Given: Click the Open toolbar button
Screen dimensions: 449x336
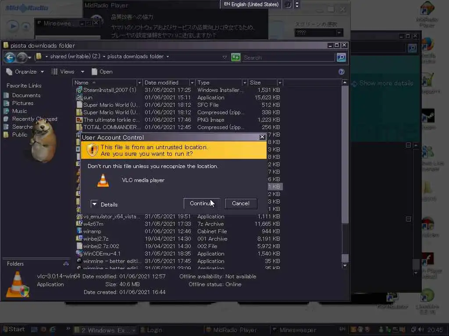Looking at the screenshot, I should [x=102, y=72].
